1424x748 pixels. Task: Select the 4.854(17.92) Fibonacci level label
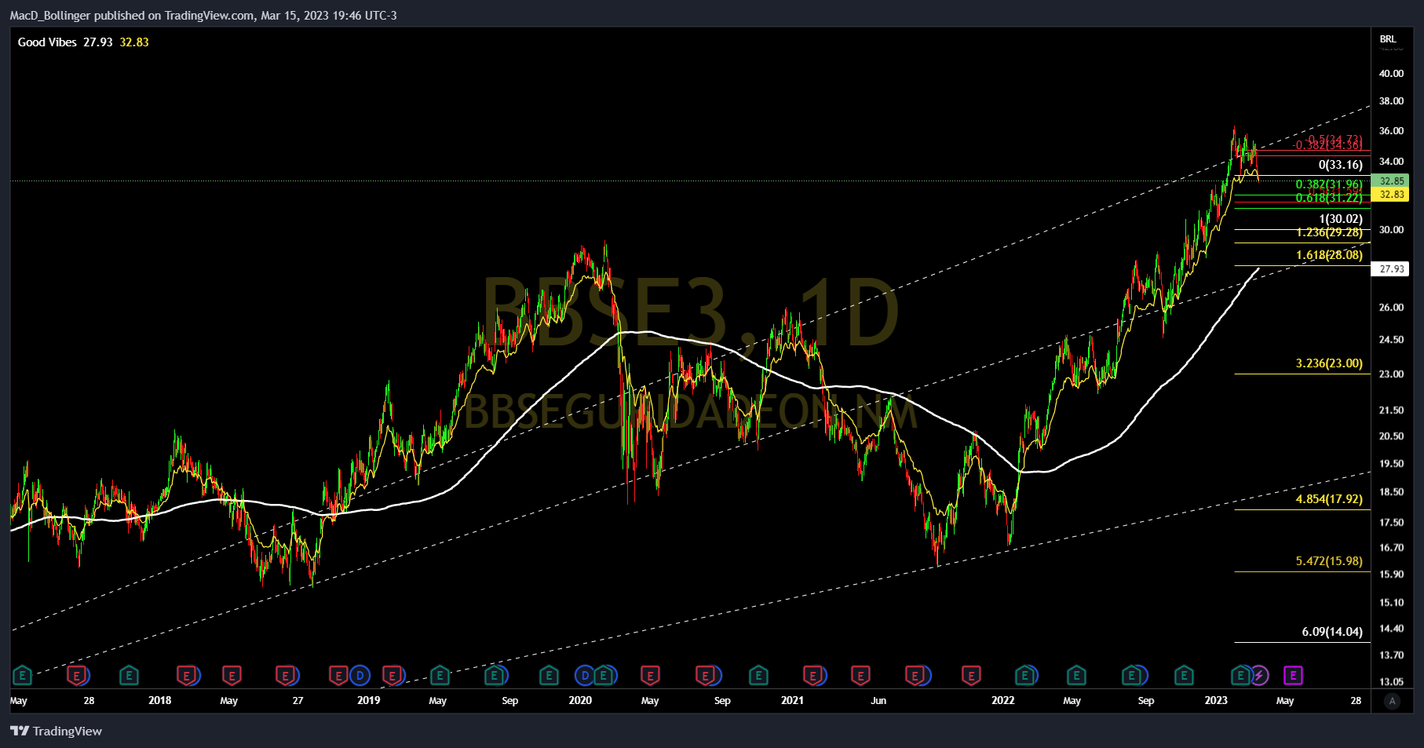click(1329, 499)
